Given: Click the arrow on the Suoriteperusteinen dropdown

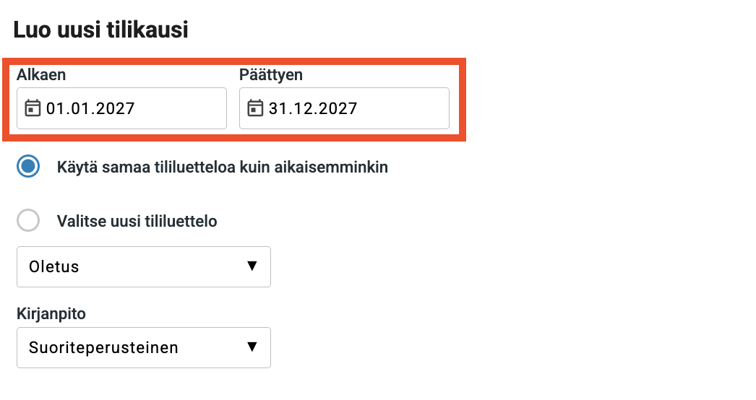Looking at the screenshot, I should (252, 347).
